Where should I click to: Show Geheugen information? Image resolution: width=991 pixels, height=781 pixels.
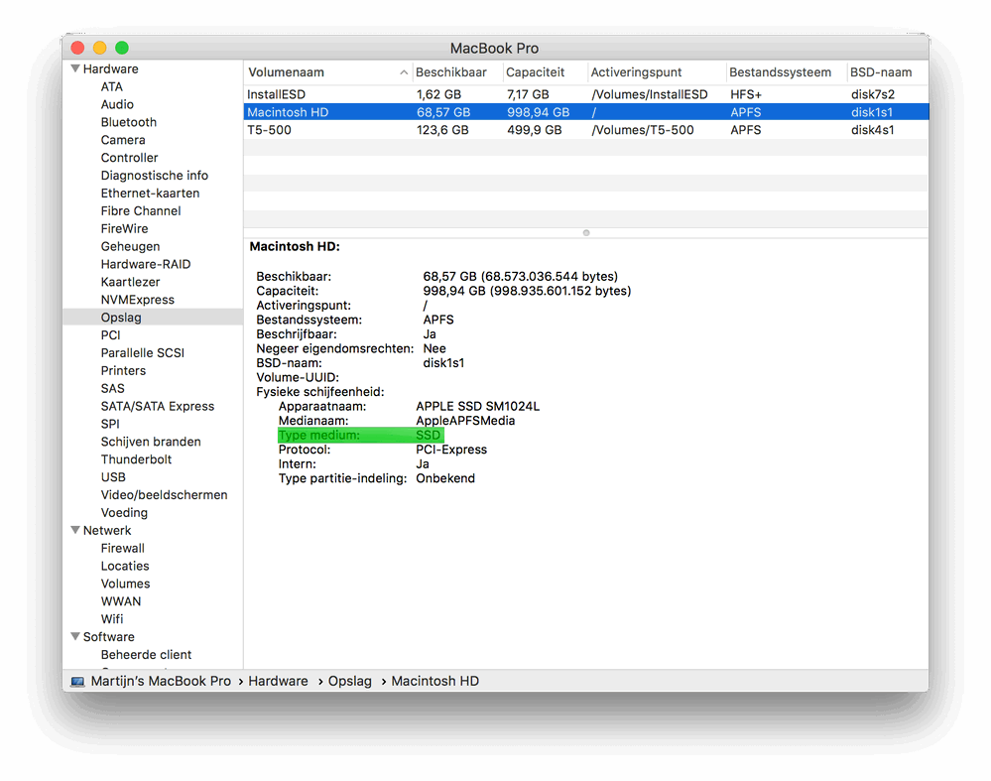(130, 246)
